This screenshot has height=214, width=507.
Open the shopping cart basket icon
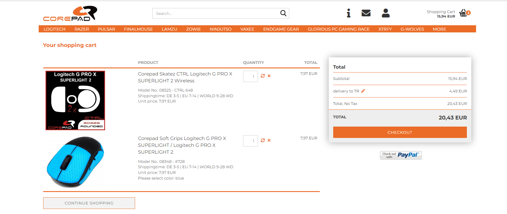click(463, 13)
